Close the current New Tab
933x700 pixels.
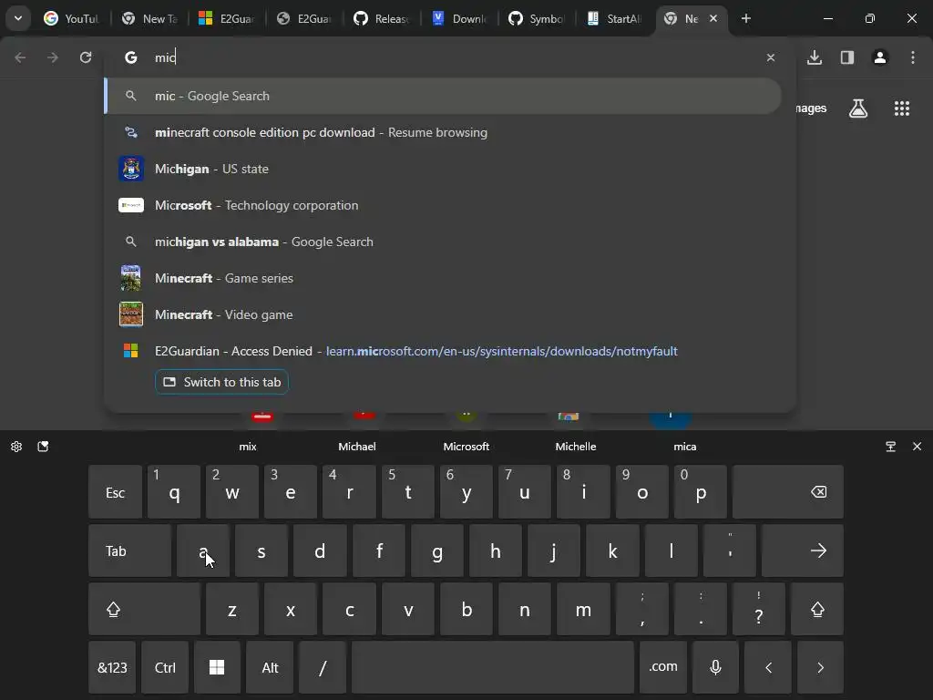click(713, 18)
